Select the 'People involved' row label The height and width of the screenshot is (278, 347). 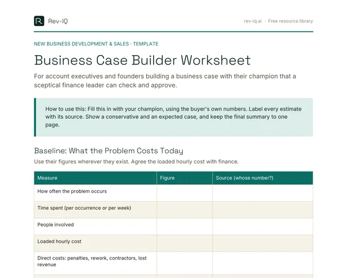tap(56, 225)
